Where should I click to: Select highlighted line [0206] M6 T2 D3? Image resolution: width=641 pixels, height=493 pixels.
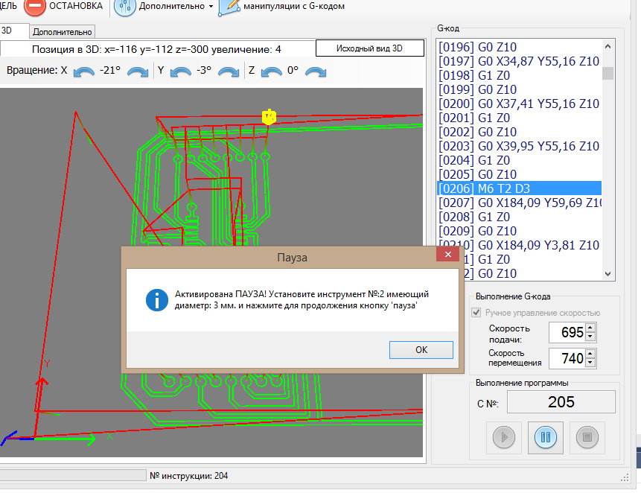[x=519, y=188]
